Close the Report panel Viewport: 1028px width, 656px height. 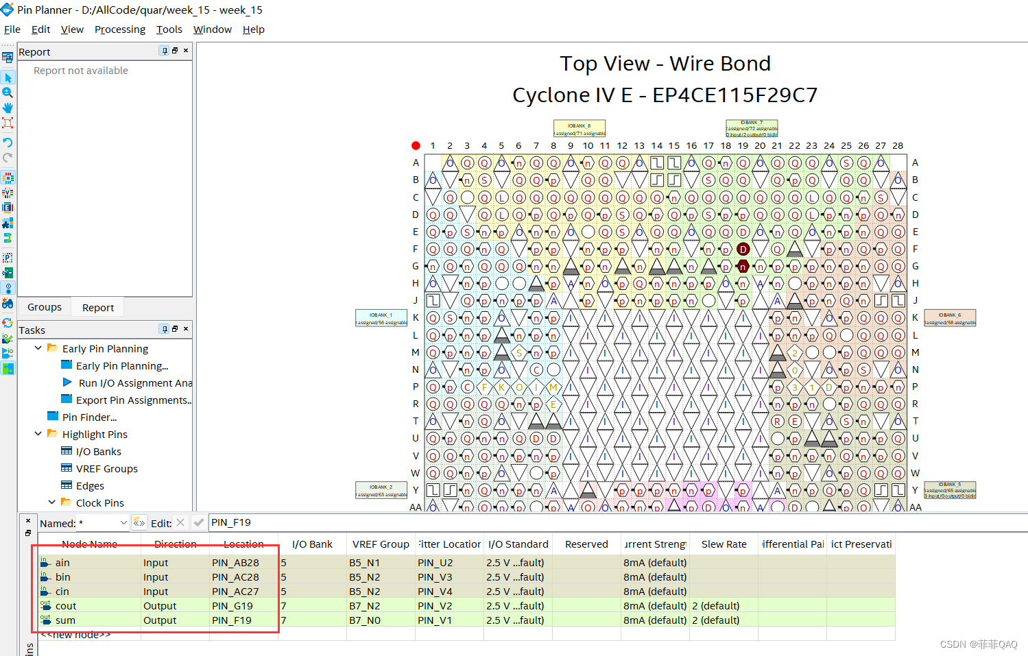tap(186, 50)
